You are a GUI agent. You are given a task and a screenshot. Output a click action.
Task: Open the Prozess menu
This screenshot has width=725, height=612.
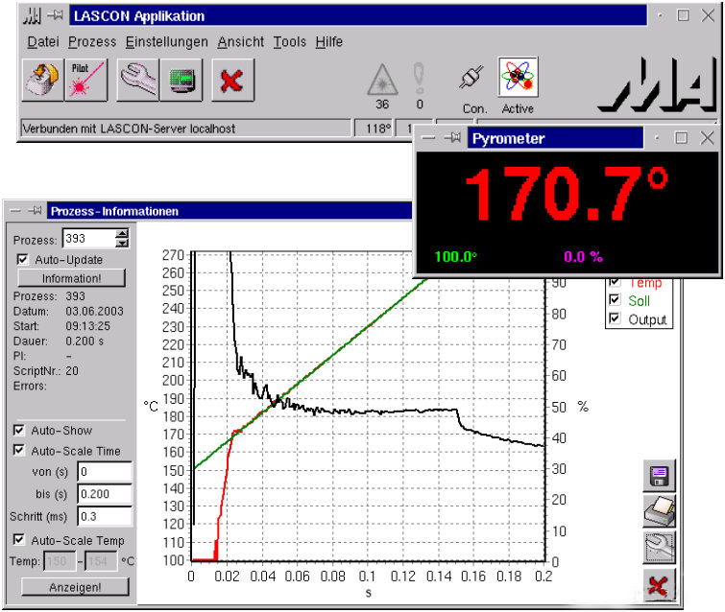92,42
